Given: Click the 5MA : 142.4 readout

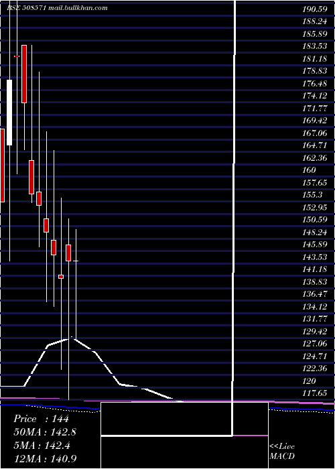Looking at the screenshot, I should pos(42,446).
